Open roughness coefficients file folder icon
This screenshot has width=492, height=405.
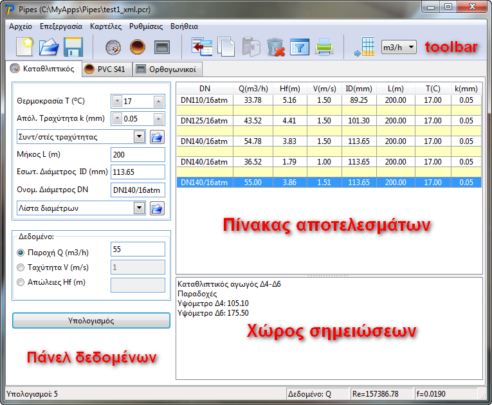[x=157, y=137]
